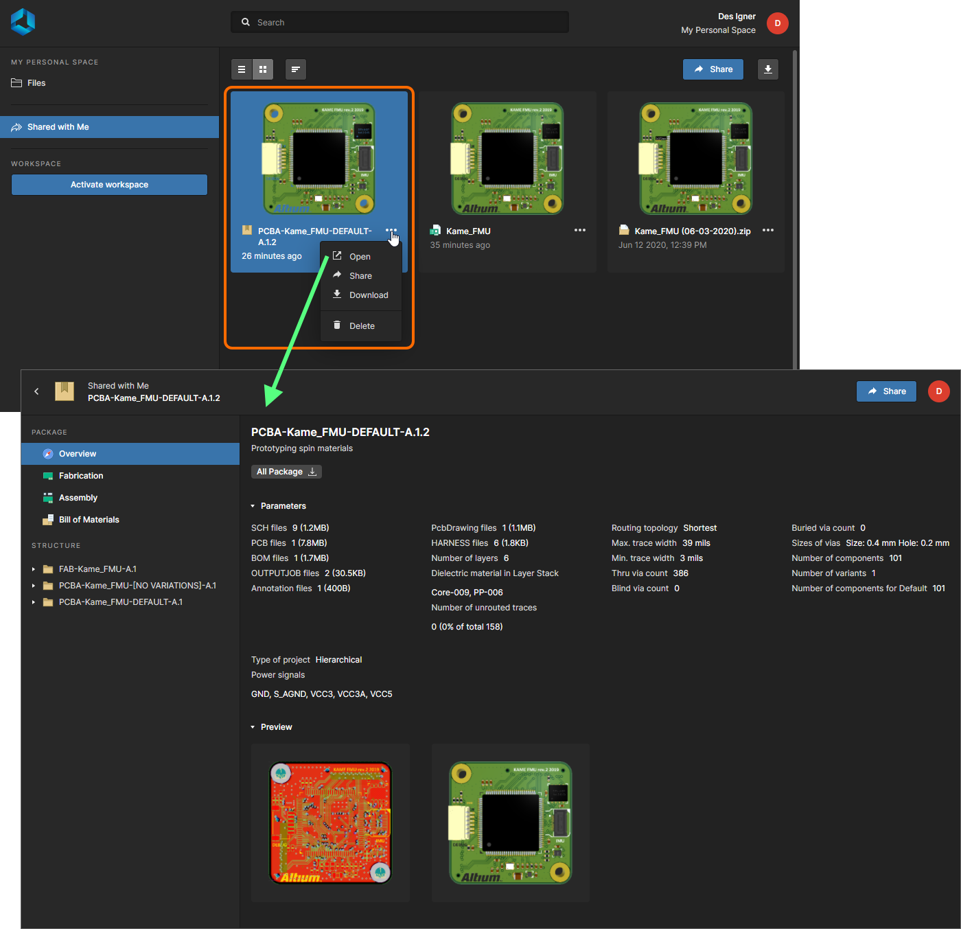
Task: Open Bill of Materials section
Action: [x=89, y=520]
